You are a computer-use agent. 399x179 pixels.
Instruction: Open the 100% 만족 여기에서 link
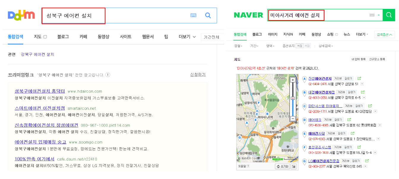[34, 159]
